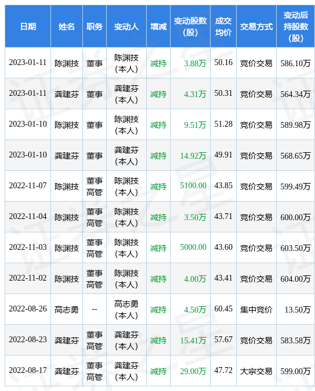Click the 日期 column header

tap(28, 26)
